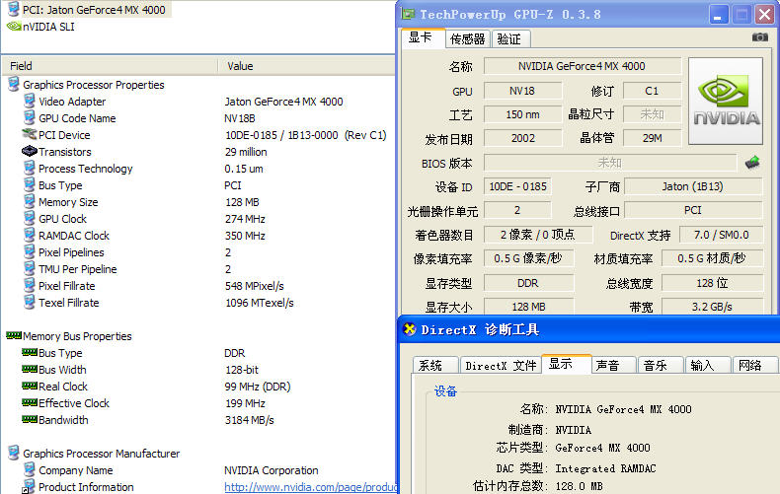Click the BIOS save chip icon
This screenshot has width=780, height=494.
click(752, 163)
